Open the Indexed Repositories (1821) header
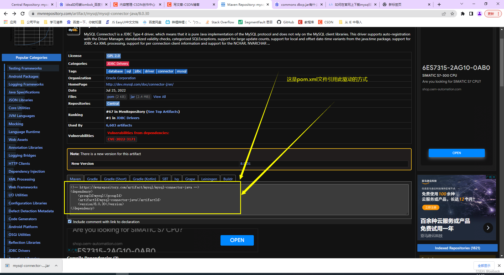Screen dimensions: 504x275 coord(458,248)
